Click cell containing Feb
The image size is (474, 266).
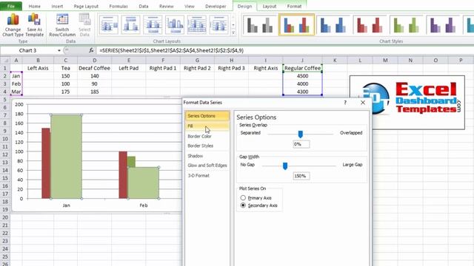[x=16, y=83]
